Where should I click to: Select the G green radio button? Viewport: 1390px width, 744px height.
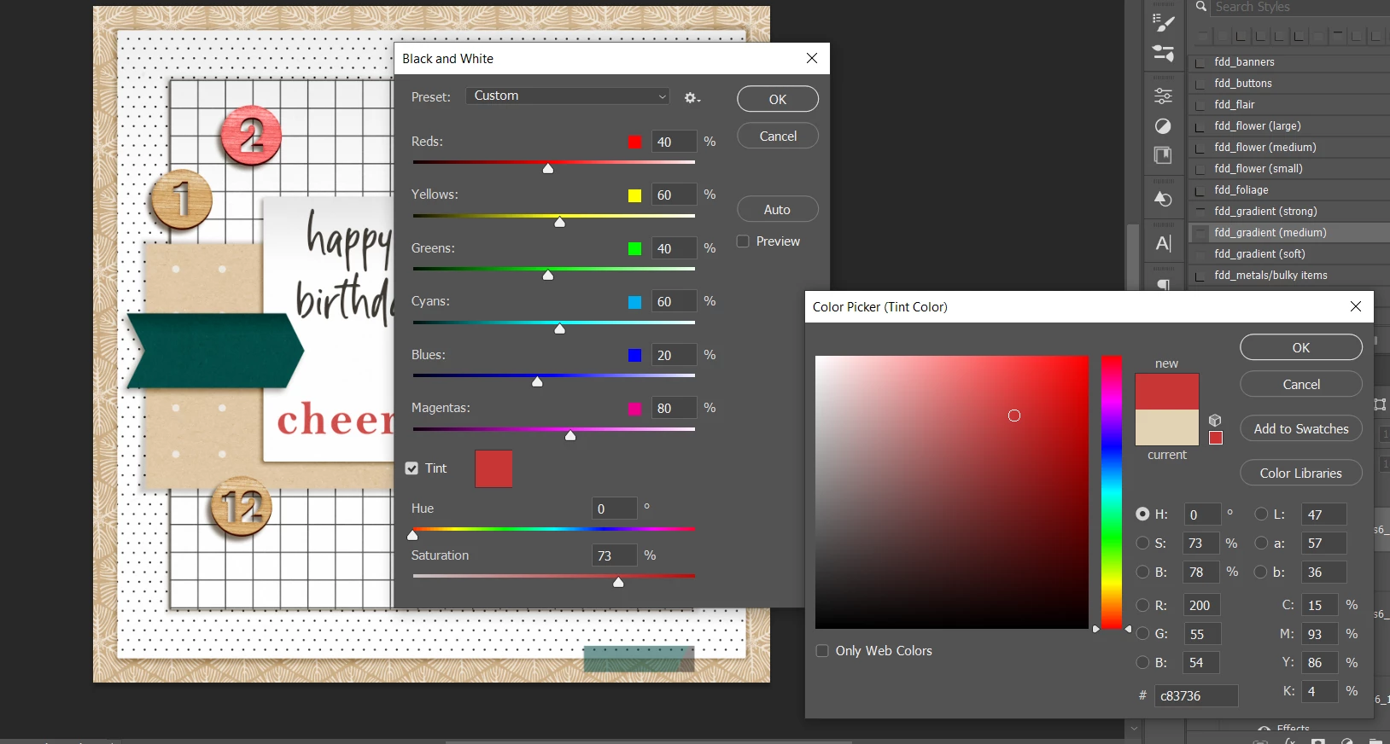tap(1142, 634)
